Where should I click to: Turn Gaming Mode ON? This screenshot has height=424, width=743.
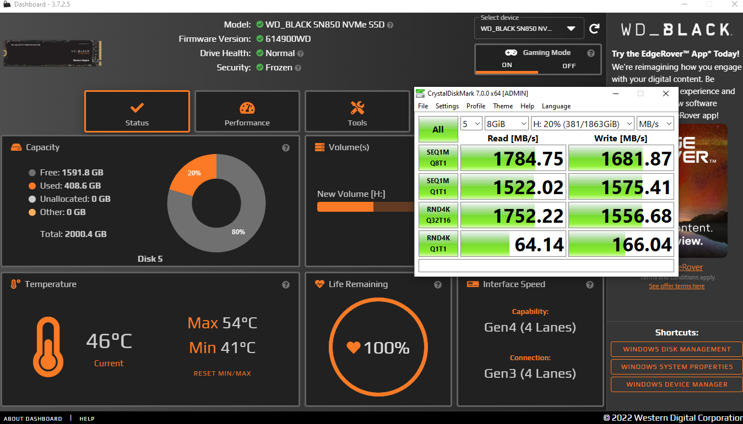(x=507, y=65)
